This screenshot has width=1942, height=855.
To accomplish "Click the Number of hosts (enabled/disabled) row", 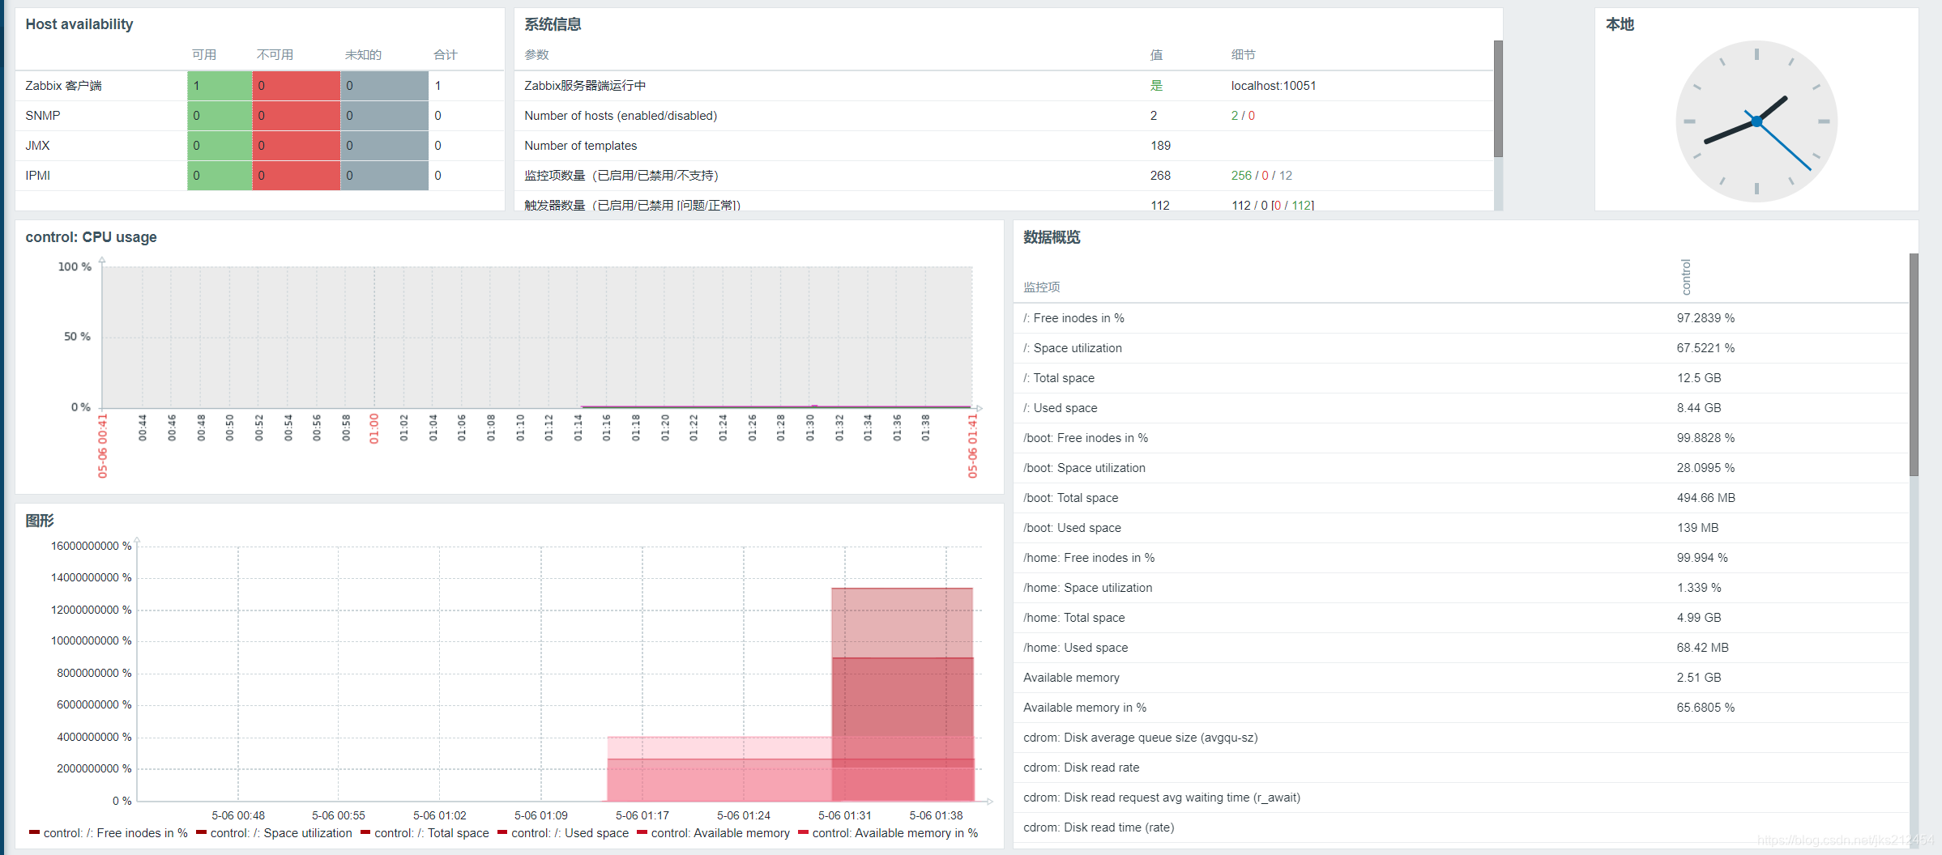I will [1004, 116].
